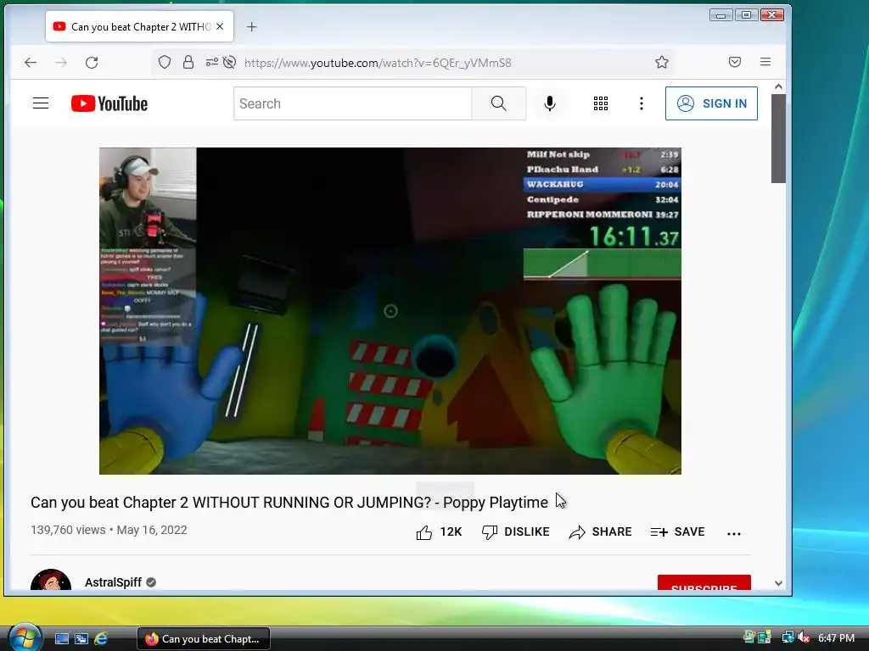Viewport: 869px width, 651px height.
Task: Go back with the browser back arrow
Action: tap(31, 63)
